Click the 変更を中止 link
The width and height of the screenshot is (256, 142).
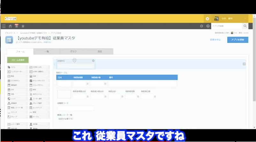click(215, 40)
